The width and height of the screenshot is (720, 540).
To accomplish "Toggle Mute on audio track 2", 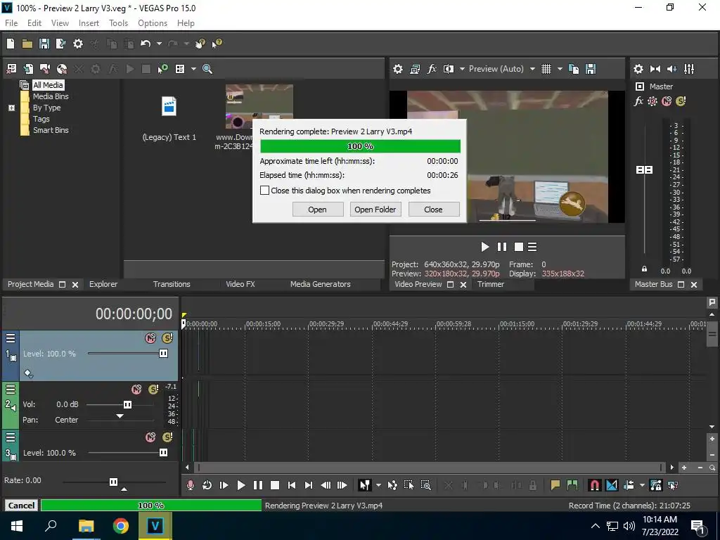I will 136,390.
